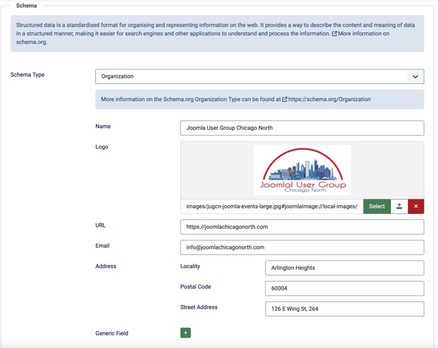Viewport: 438px width, 348px height.
Task: Click the Street Address input
Action: click(x=344, y=309)
